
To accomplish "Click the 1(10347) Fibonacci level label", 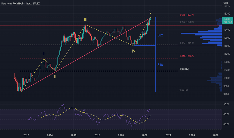I will pos(184,69).
